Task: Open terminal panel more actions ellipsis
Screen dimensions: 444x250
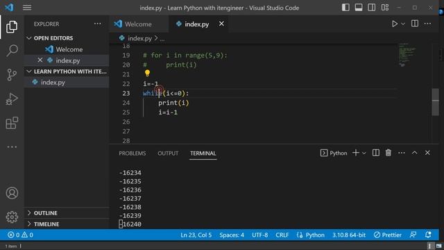Action: tap(402, 153)
